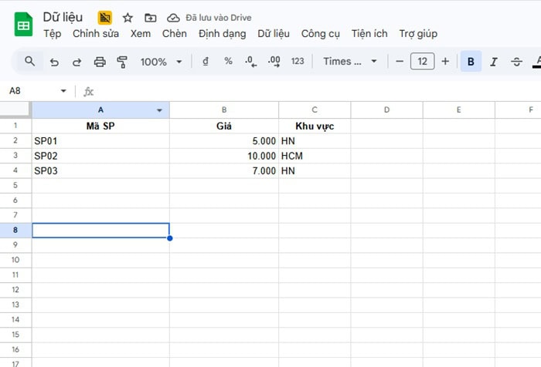Open the A8 name box dropdown
This screenshot has height=367, width=541.
pos(63,91)
